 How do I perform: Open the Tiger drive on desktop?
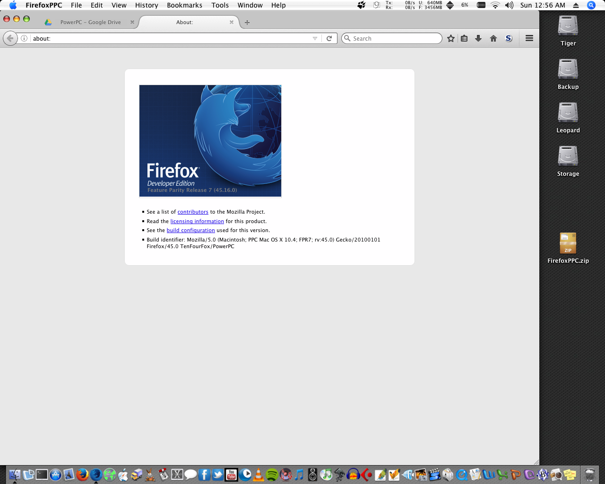click(568, 31)
